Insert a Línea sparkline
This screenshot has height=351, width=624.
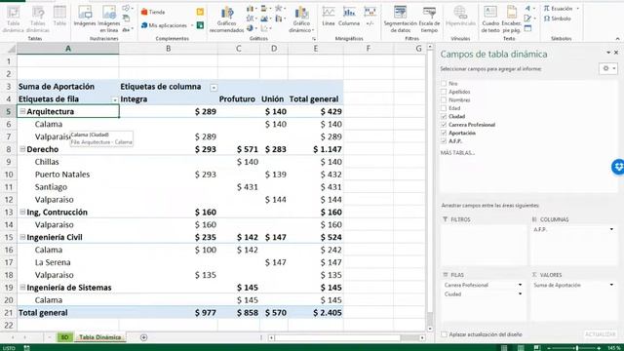pyautogui.click(x=329, y=17)
